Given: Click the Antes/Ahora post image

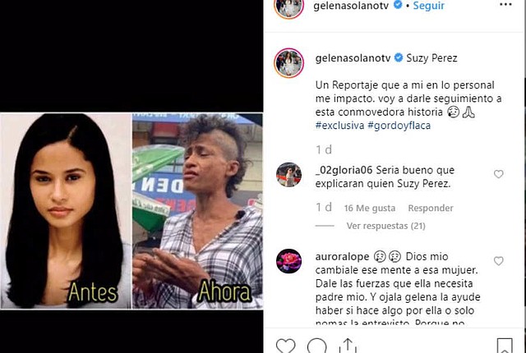Looking at the screenshot, I should click(131, 211).
